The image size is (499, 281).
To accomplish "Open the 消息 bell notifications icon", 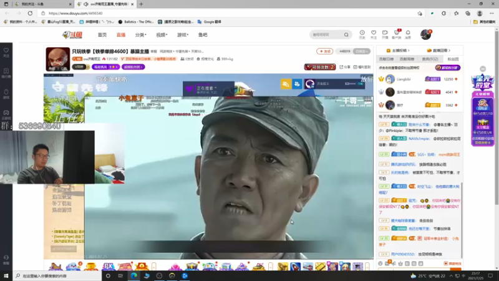I will click(408, 34).
